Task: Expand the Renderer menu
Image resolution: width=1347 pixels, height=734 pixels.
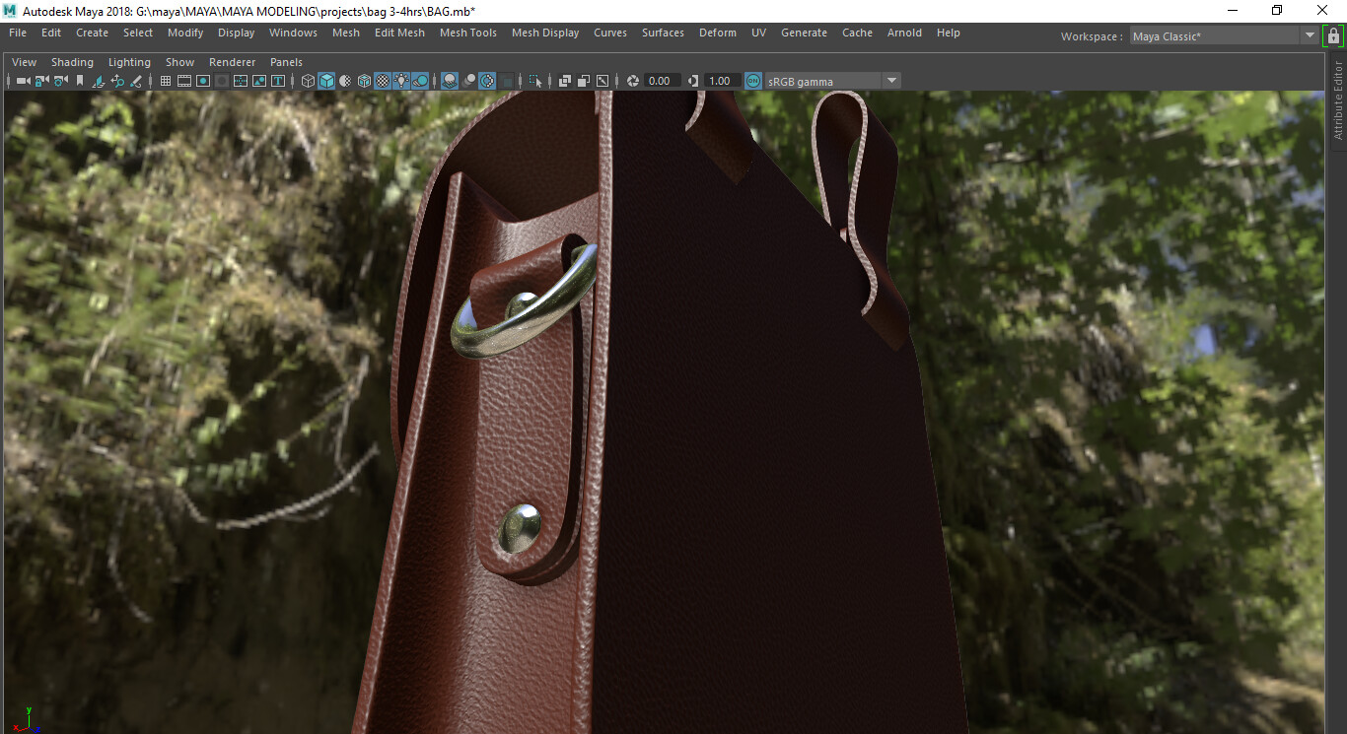Action: tap(233, 61)
